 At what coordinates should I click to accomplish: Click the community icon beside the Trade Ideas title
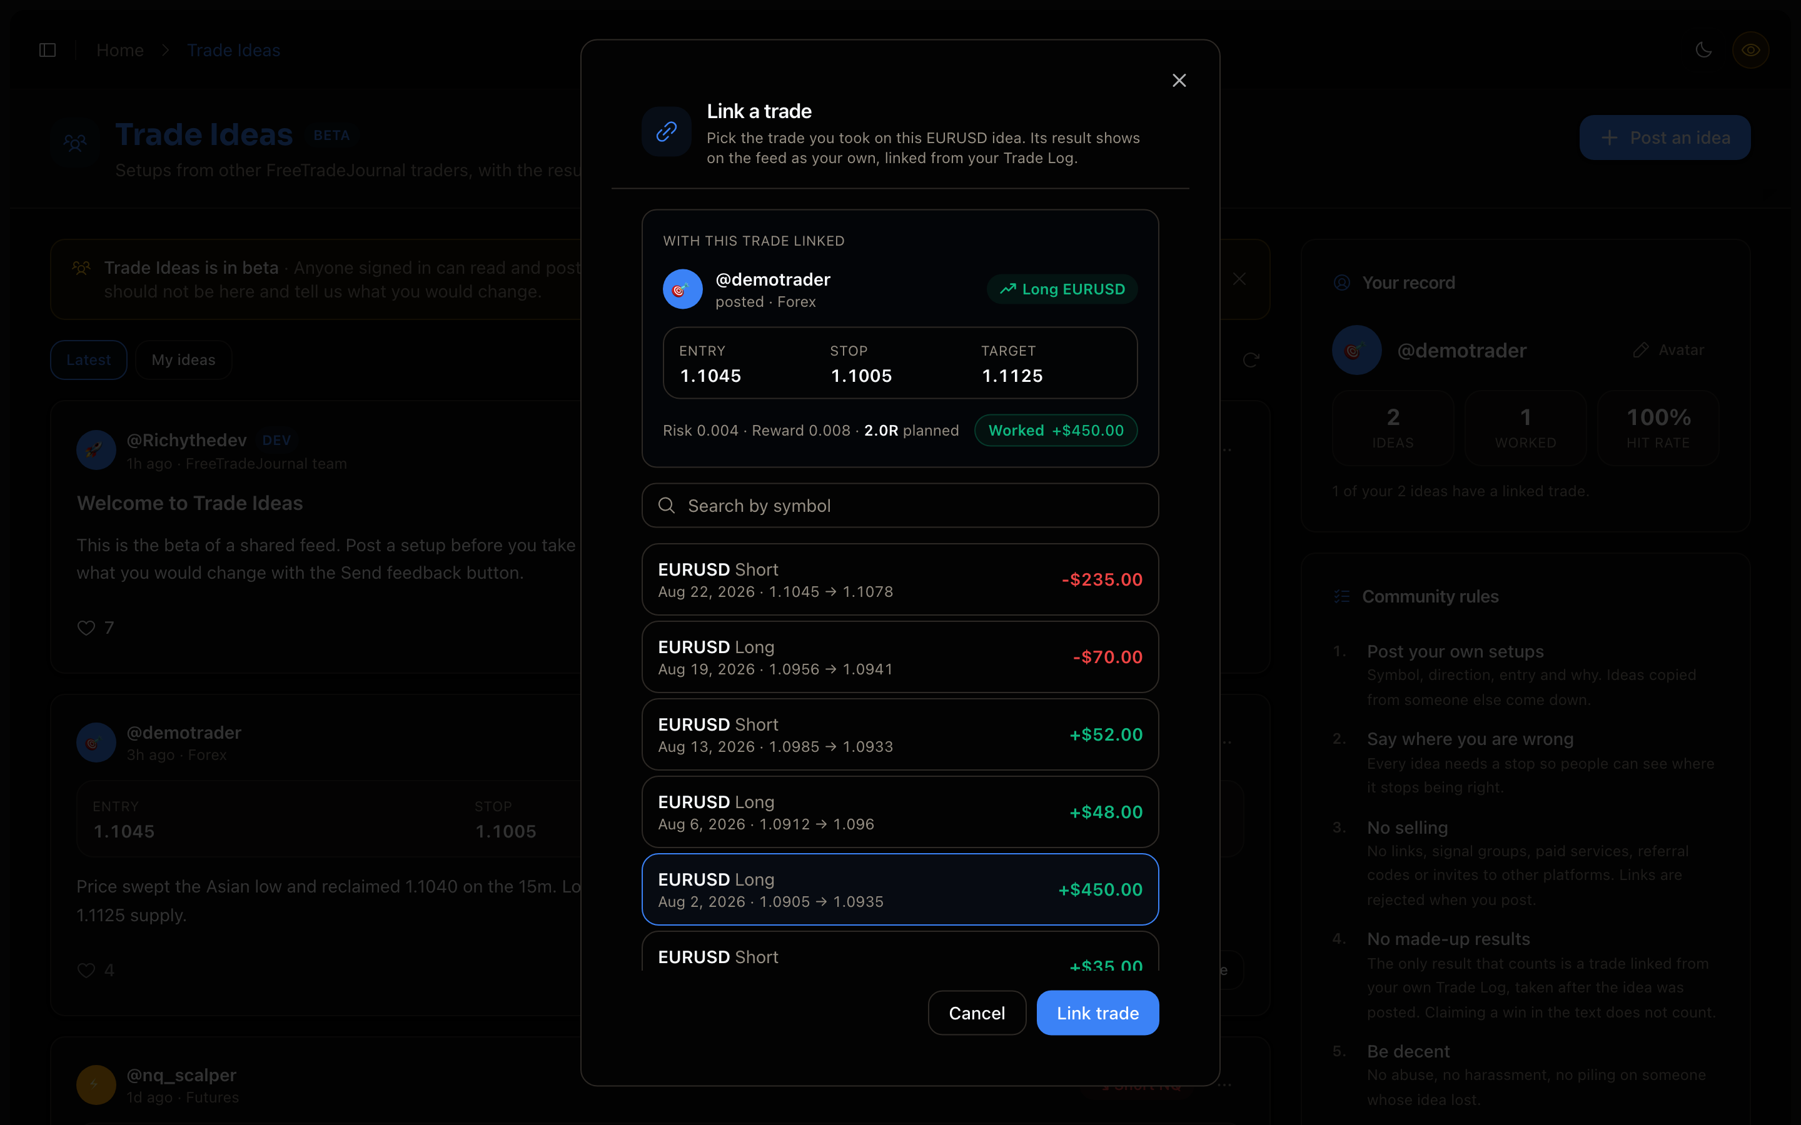(74, 142)
